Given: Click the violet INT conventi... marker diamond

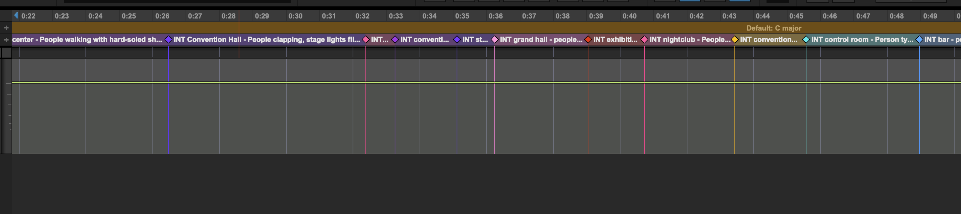Looking at the screenshot, I should [x=395, y=40].
